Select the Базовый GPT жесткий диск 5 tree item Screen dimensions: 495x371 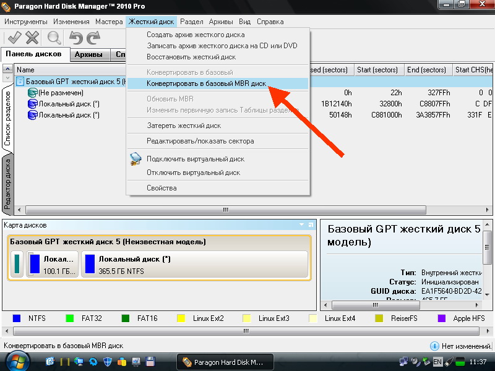pyautogui.click(x=74, y=82)
